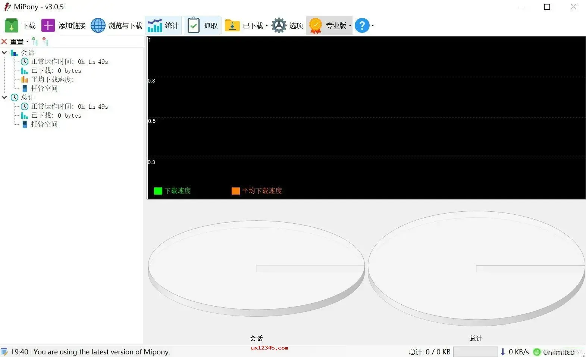Screen dimensions: 586x357
Task: Select the 总计 tree item
Action: tap(28, 97)
